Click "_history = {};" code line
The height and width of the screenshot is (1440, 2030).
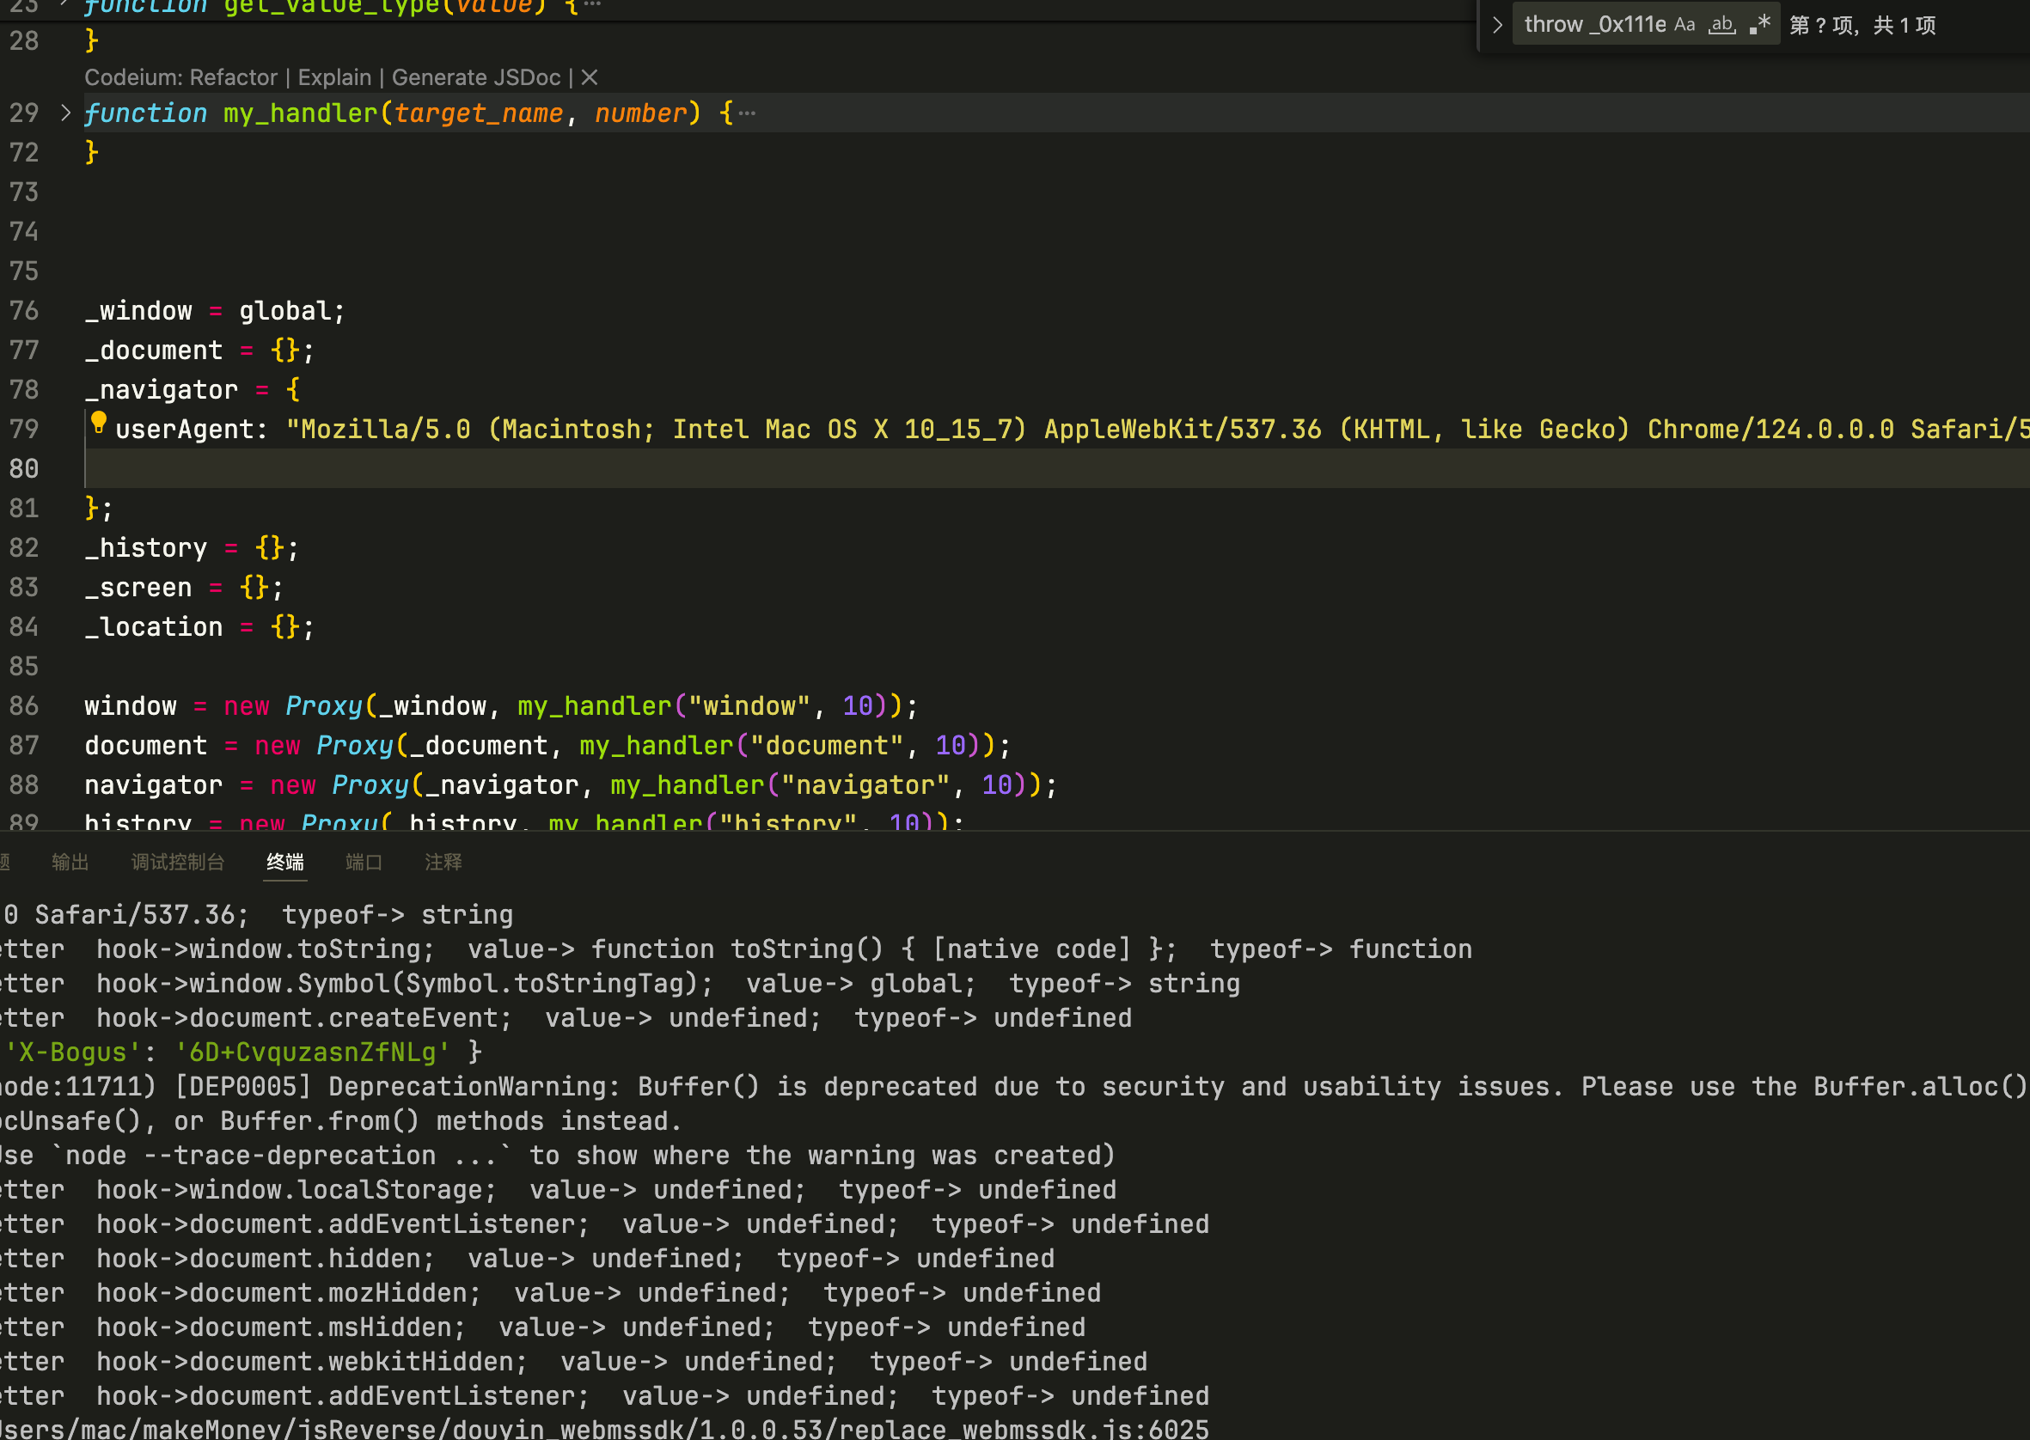point(192,548)
